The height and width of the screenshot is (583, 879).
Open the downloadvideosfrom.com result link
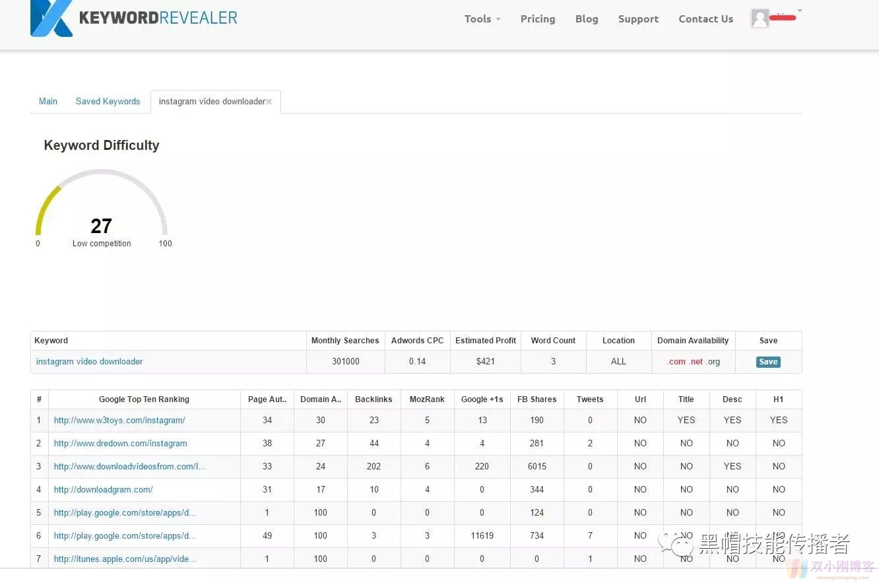[130, 467]
